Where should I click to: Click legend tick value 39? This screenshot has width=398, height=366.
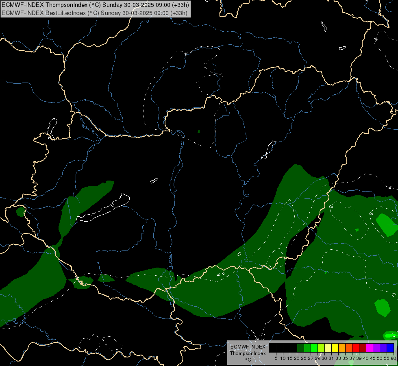(x=359, y=358)
